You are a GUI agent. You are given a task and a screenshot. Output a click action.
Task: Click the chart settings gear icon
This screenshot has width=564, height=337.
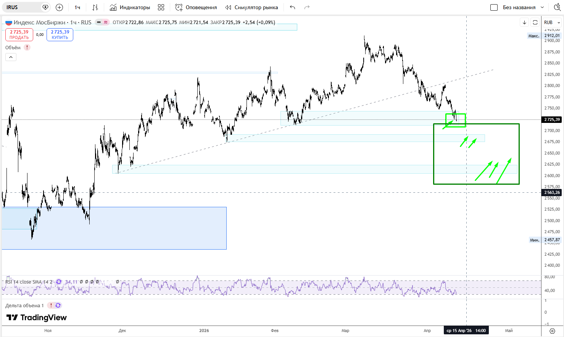[x=552, y=331]
